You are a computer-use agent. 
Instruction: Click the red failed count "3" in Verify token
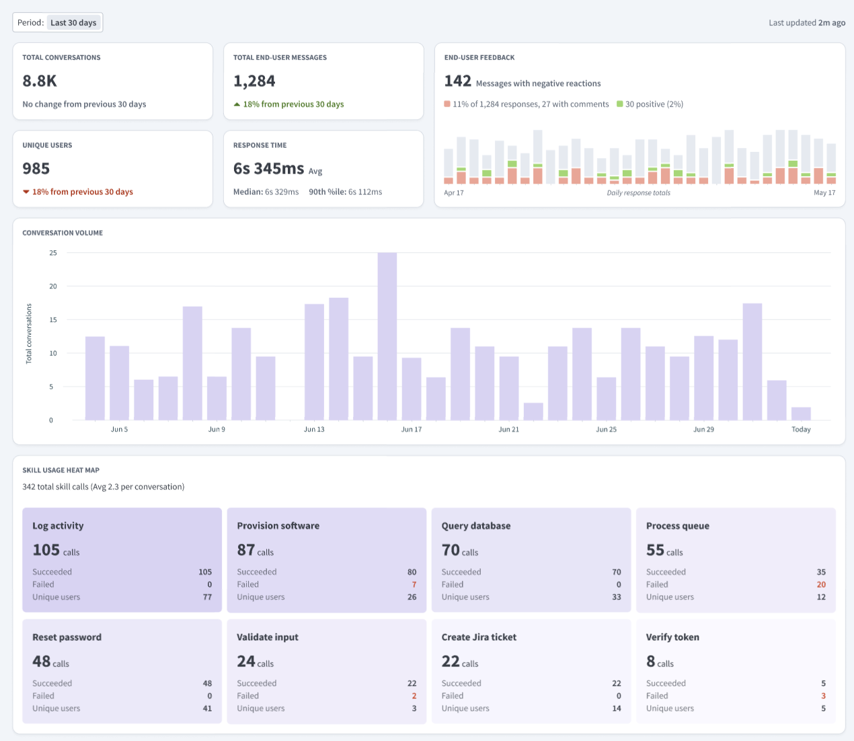[x=823, y=696]
